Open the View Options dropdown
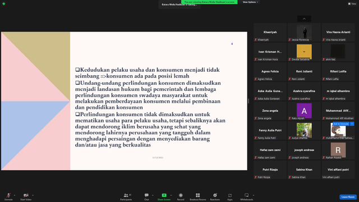The width and height of the screenshot is (359, 202). click(x=250, y=2)
